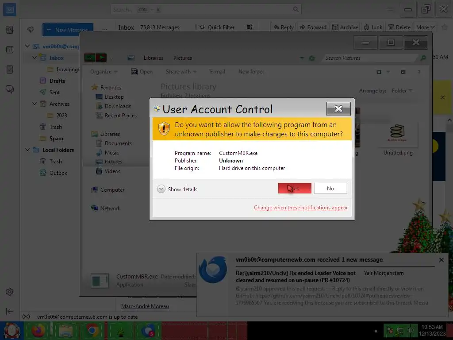Open Firefox from the taskbar
The image size is (453, 340).
[38, 330]
